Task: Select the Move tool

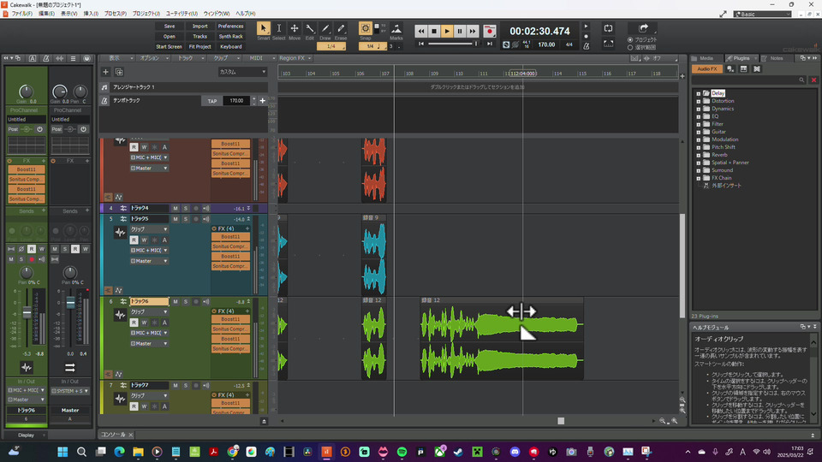Action: click(x=295, y=30)
